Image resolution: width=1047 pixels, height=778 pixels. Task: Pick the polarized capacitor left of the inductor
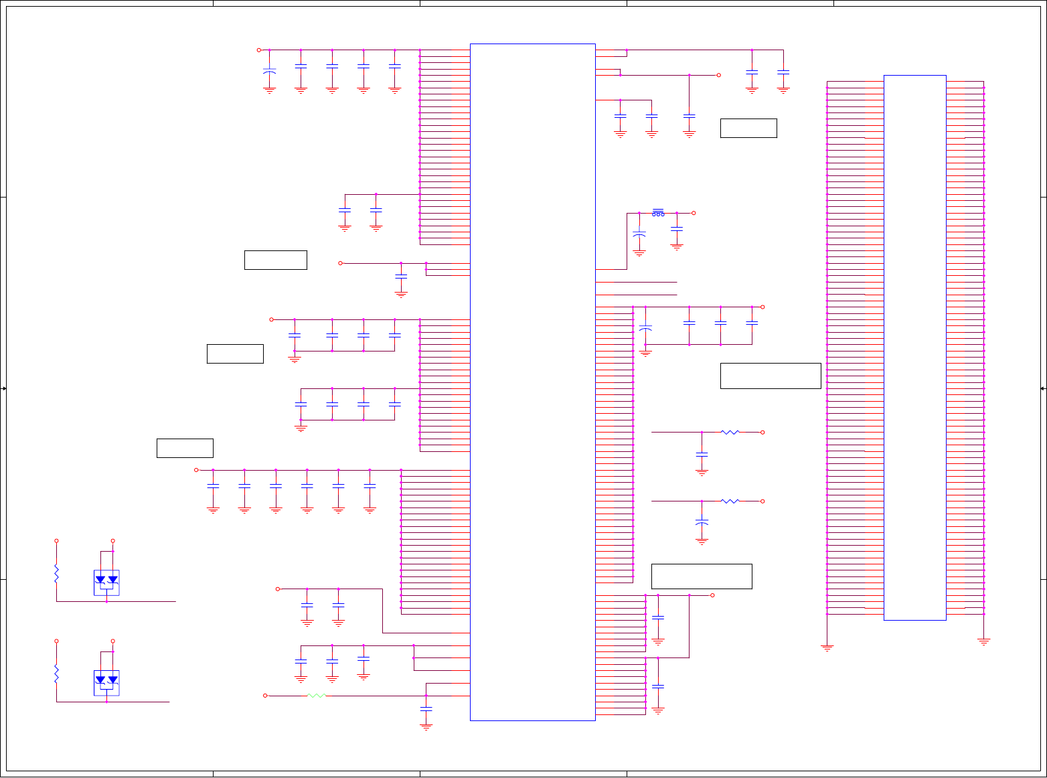(639, 234)
